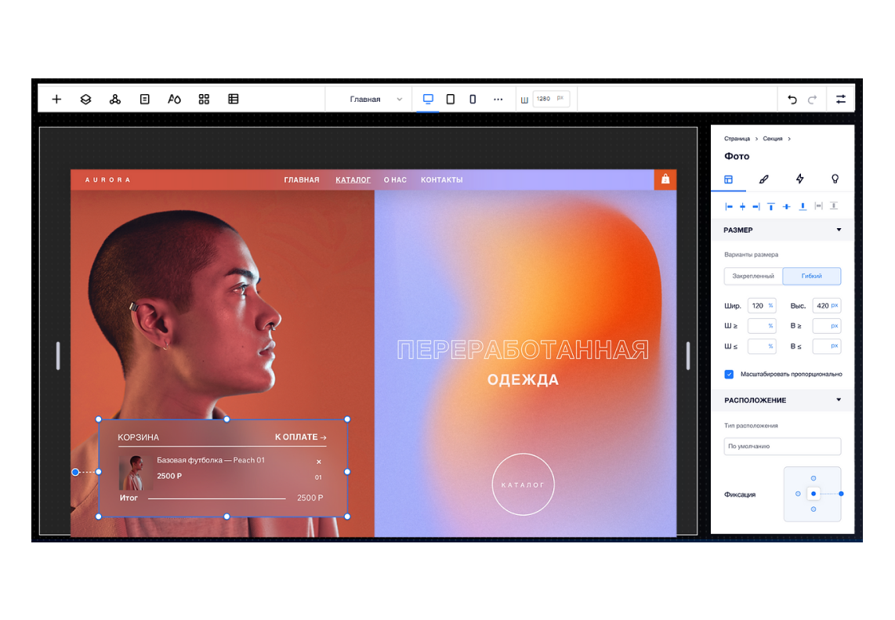The height and width of the screenshot is (620, 895).
Task: Select the Закрепленный size option
Action: tap(753, 277)
